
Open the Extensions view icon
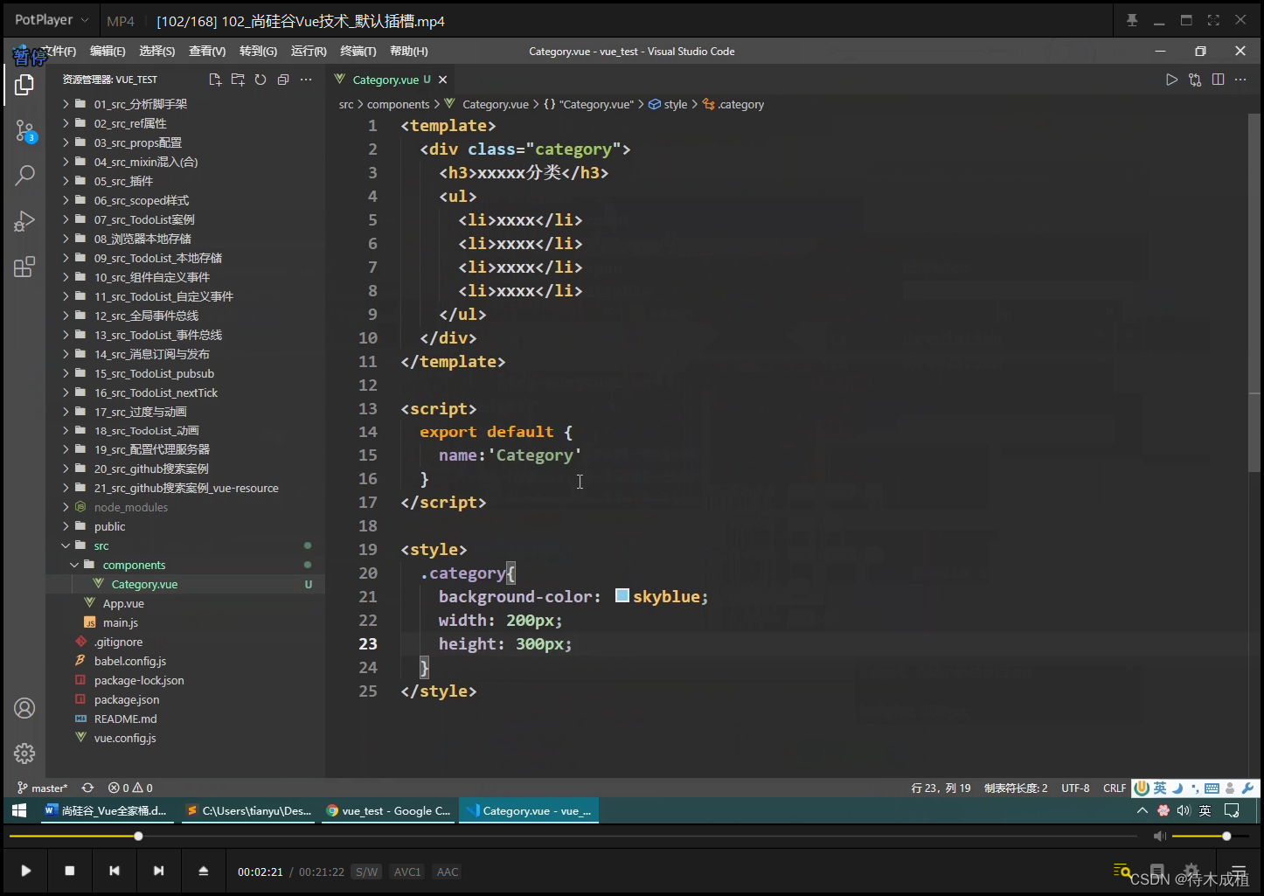pyautogui.click(x=24, y=267)
